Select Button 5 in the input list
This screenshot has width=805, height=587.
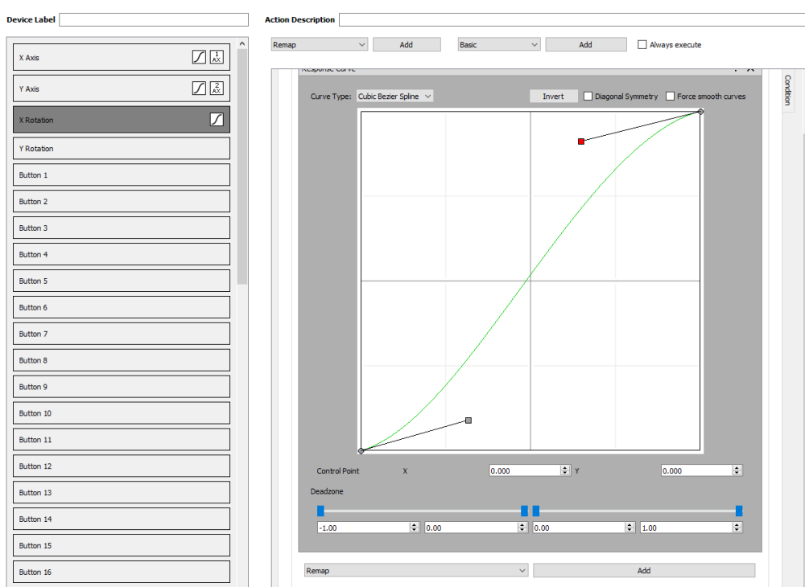pyautogui.click(x=122, y=281)
